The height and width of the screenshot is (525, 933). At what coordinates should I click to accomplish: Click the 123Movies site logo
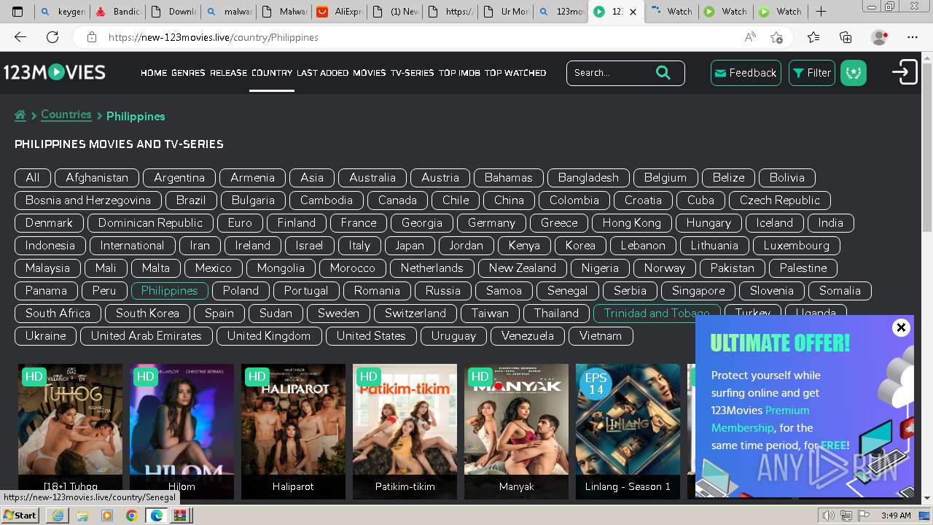pyautogui.click(x=55, y=72)
